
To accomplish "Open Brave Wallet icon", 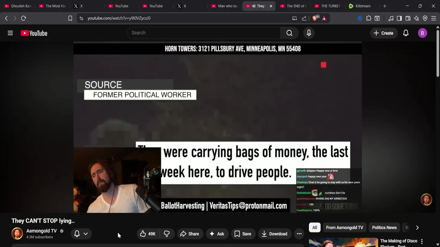I will tap(408, 18).
